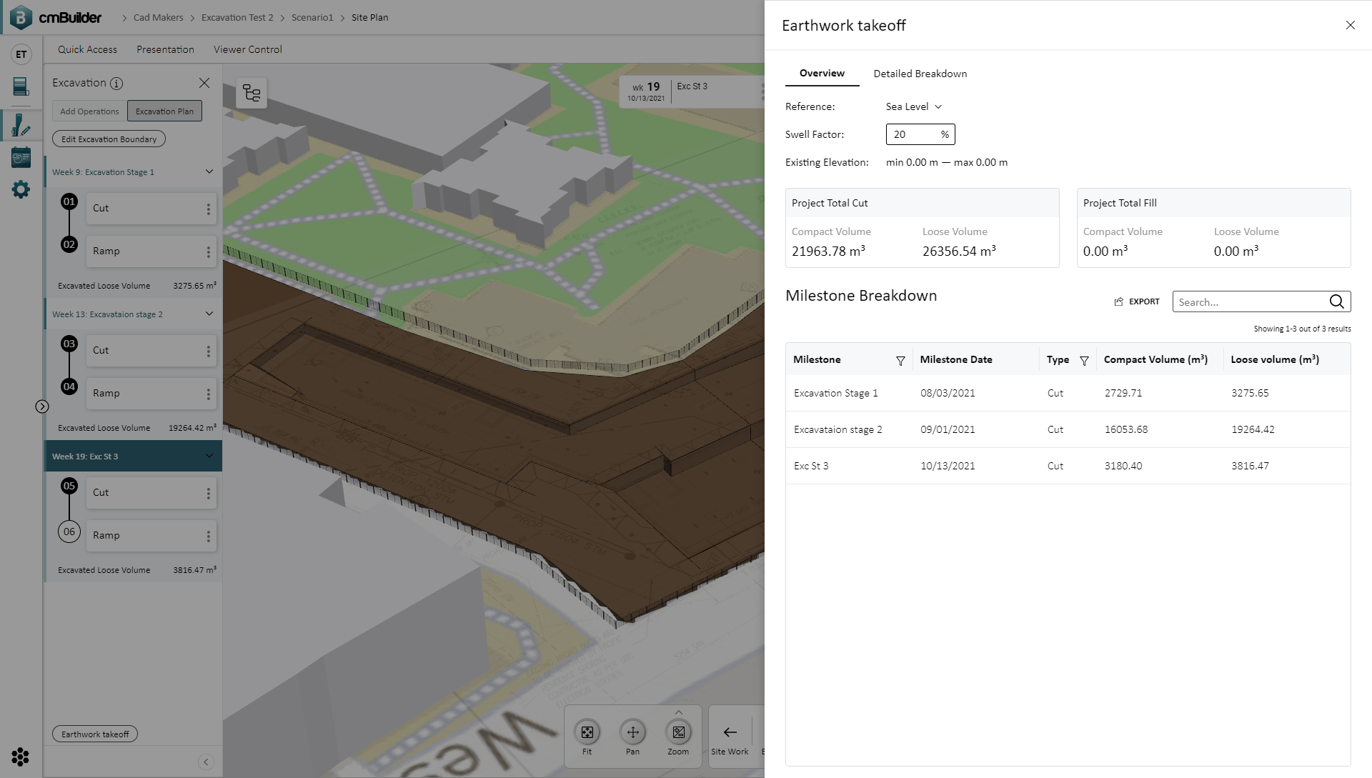Collapse the Week 9: Excavation Stage 1 section

pyautogui.click(x=209, y=171)
